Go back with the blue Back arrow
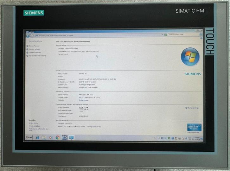This screenshot has height=171, width=230. (x=28, y=36)
